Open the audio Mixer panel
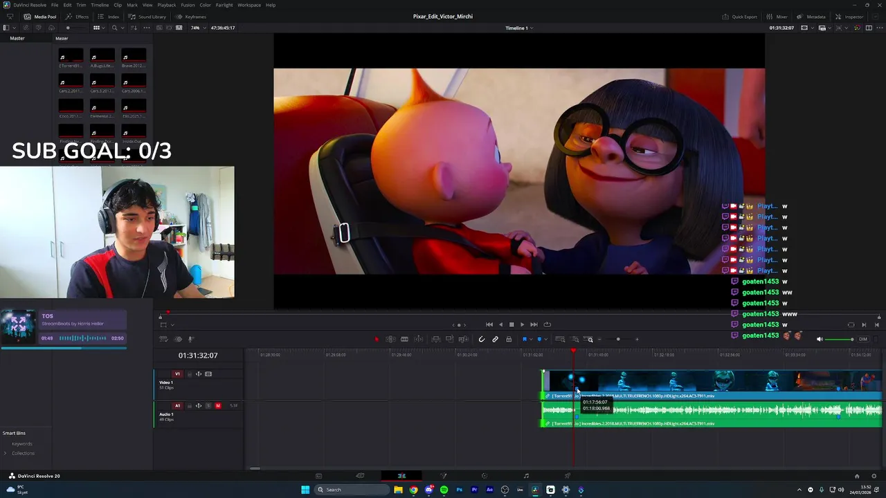The height and width of the screenshot is (498, 886). [777, 17]
